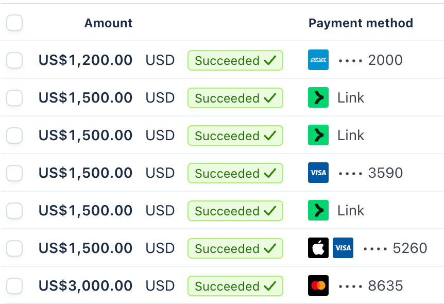
Task: Click the •••• 2000 card number text
Action: [x=371, y=60]
